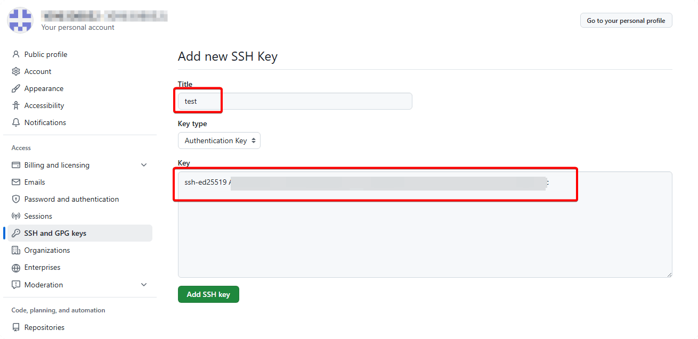
Task: Click the SSH and GPG keys icon
Action: pyautogui.click(x=15, y=233)
